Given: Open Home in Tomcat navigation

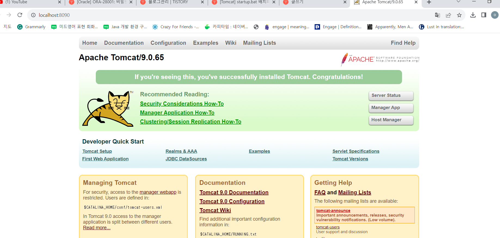Looking at the screenshot, I should (x=90, y=43).
